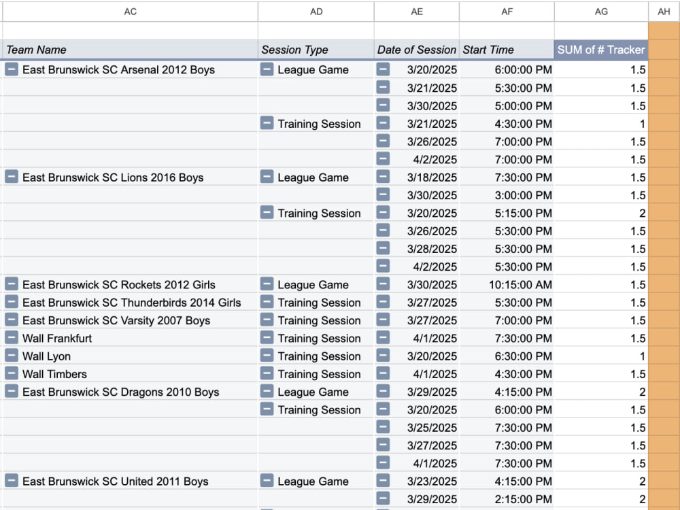Click the tracker value for Wall Lyon row
The width and height of the screenshot is (680, 510).
point(602,356)
